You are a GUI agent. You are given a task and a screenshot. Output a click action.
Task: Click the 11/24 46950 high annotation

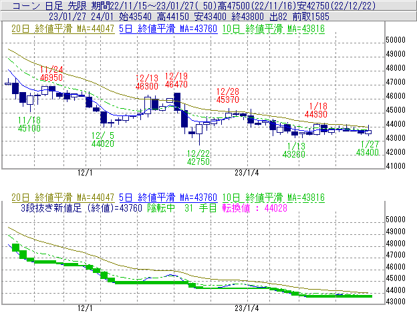click(x=51, y=73)
